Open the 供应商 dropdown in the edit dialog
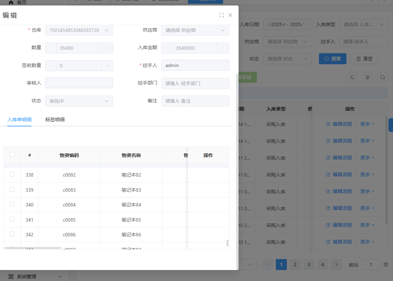Screen dimensions: 393x281 click(x=195, y=30)
